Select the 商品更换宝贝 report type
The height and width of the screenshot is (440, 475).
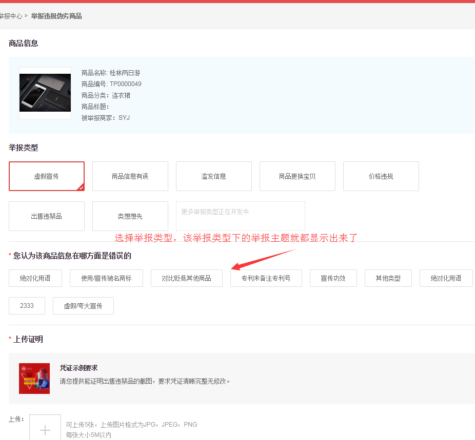pyautogui.click(x=298, y=176)
